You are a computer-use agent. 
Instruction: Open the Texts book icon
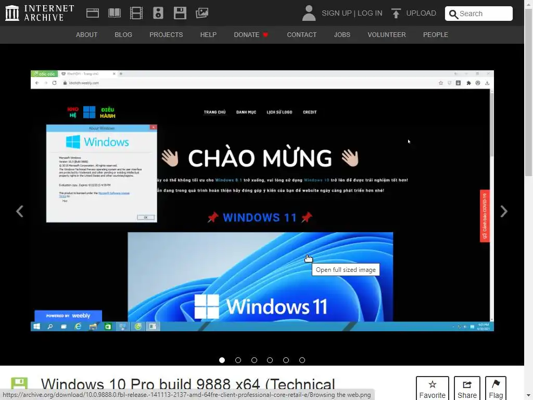pos(114,13)
